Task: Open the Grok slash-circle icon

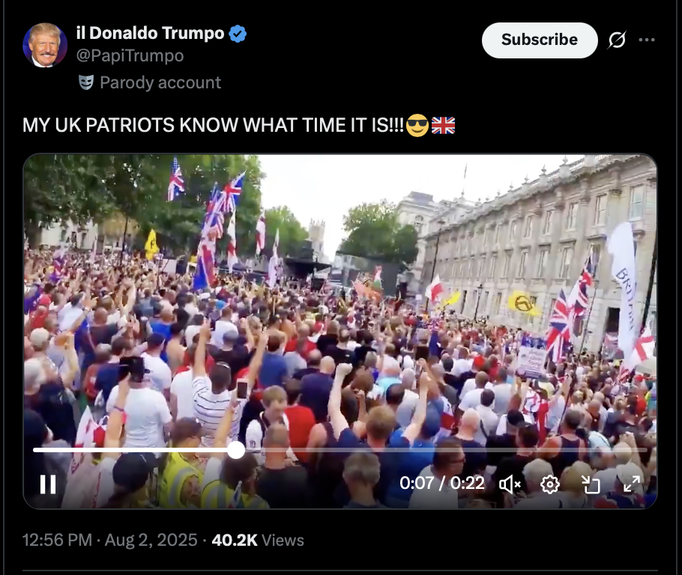Action: click(x=618, y=40)
